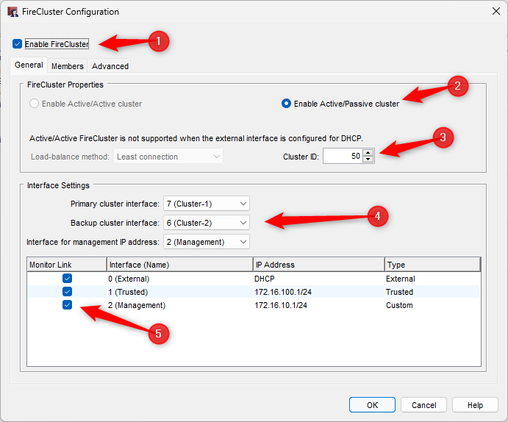
Task: Toggle the Enable FireCluster checkbox
Action: coord(17,43)
